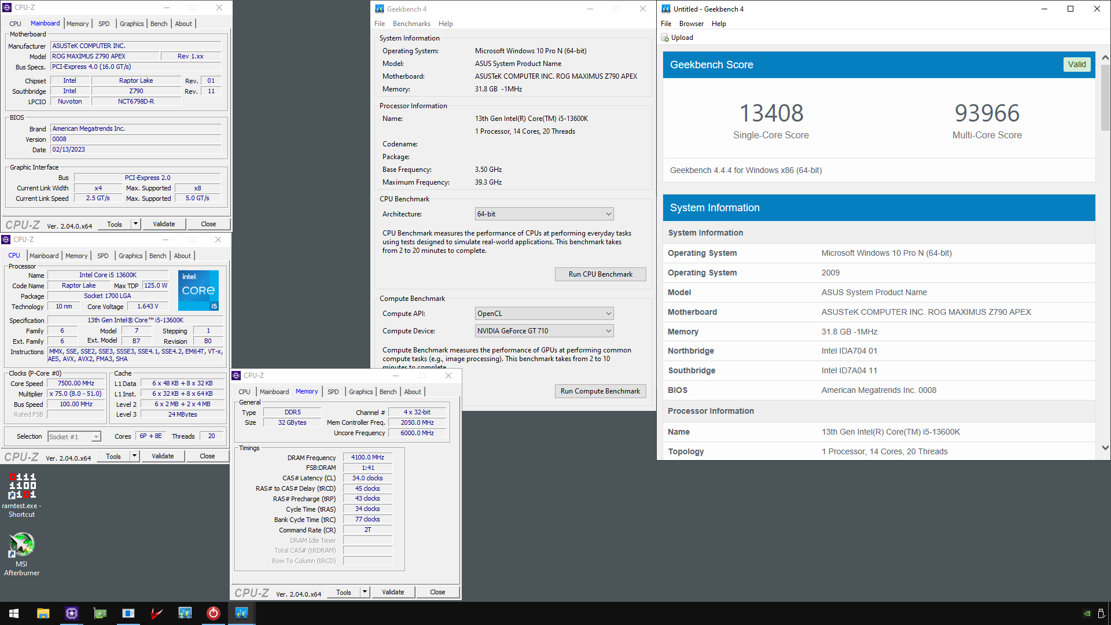Open the Windows Start menu
This screenshot has height=625, width=1111.
tap(14, 613)
